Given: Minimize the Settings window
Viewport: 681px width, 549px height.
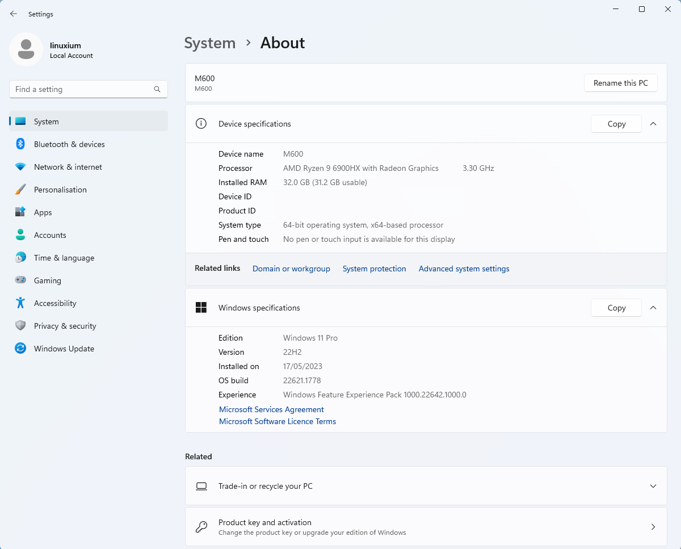Looking at the screenshot, I should 616,9.
